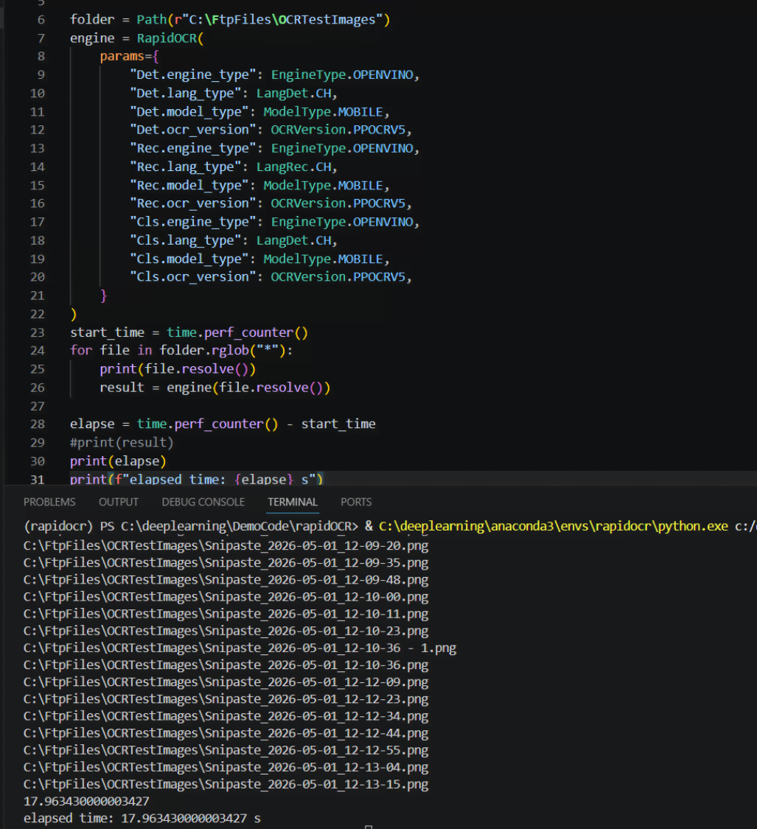Click line number 27 in the gutter

[38, 406]
